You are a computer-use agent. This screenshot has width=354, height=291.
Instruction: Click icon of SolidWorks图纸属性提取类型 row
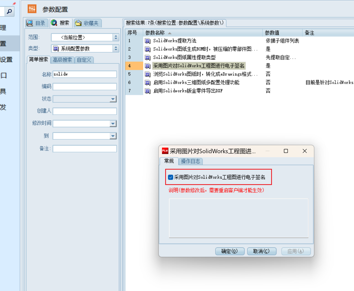(148, 58)
